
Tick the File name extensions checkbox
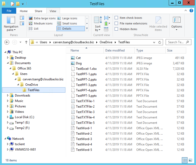pos(116,23)
